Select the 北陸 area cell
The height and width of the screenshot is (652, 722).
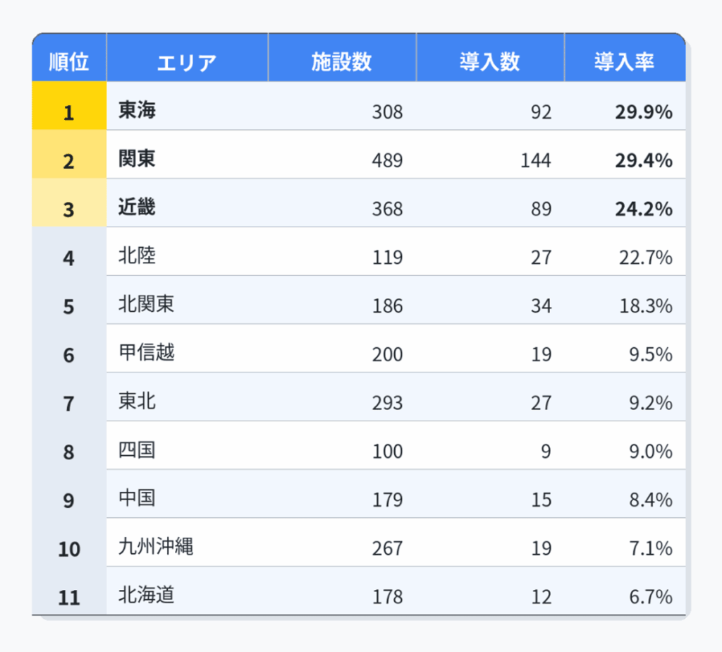(137, 256)
